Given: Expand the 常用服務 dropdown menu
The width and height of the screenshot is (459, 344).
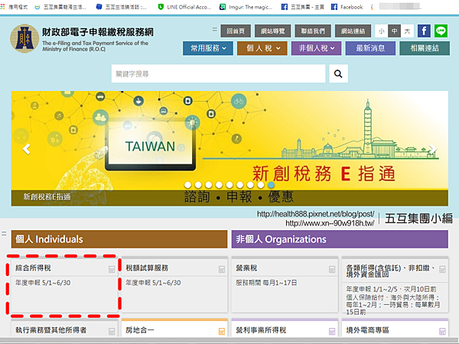Looking at the screenshot, I should (208, 48).
